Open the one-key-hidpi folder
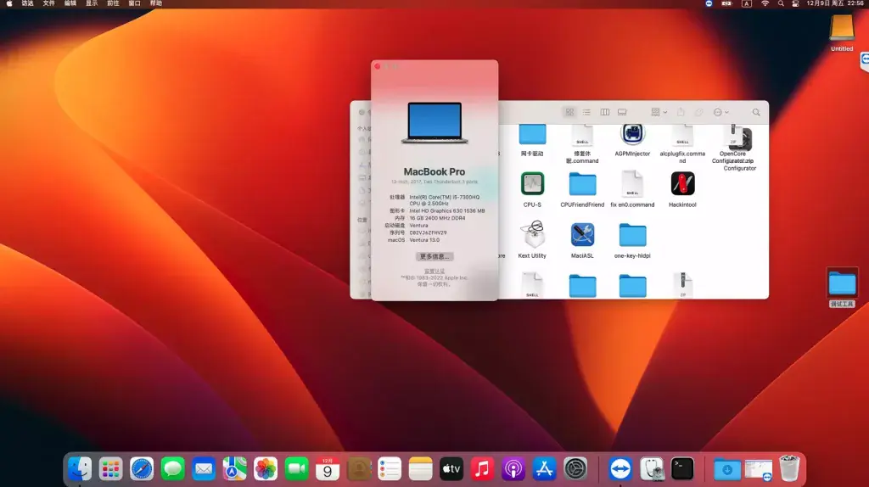The width and height of the screenshot is (869, 487). [632, 236]
